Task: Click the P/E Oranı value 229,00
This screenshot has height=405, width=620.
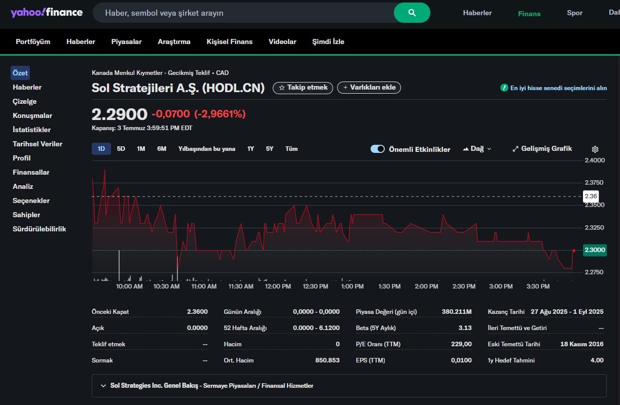Action: pos(461,344)
